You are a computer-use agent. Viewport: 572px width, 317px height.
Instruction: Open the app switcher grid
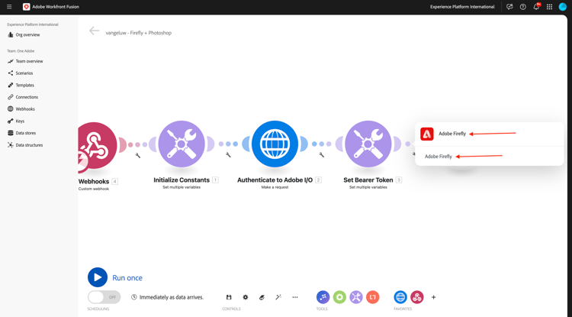click(x=549, y=7)
